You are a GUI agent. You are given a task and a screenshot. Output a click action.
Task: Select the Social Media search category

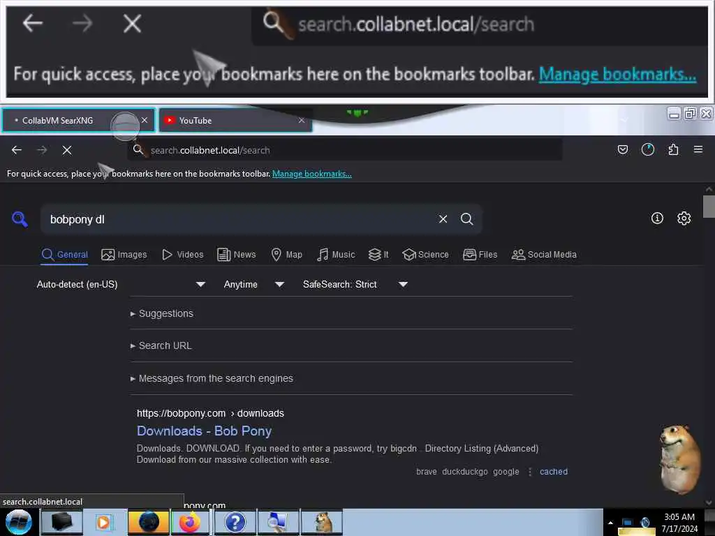click(x=544, y=254)
